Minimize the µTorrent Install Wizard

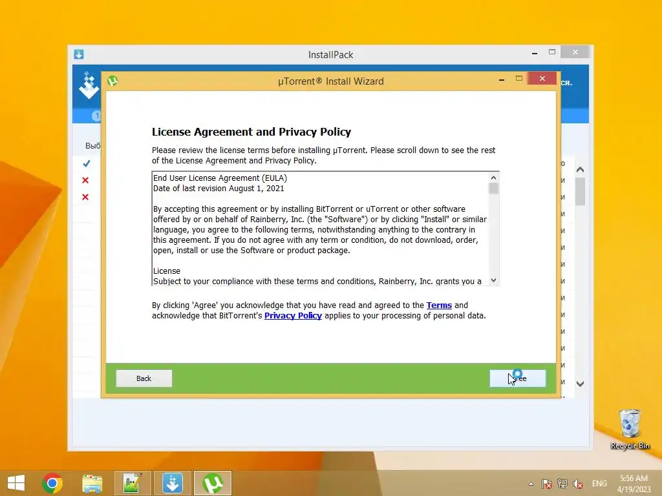(x=502, y=79)
